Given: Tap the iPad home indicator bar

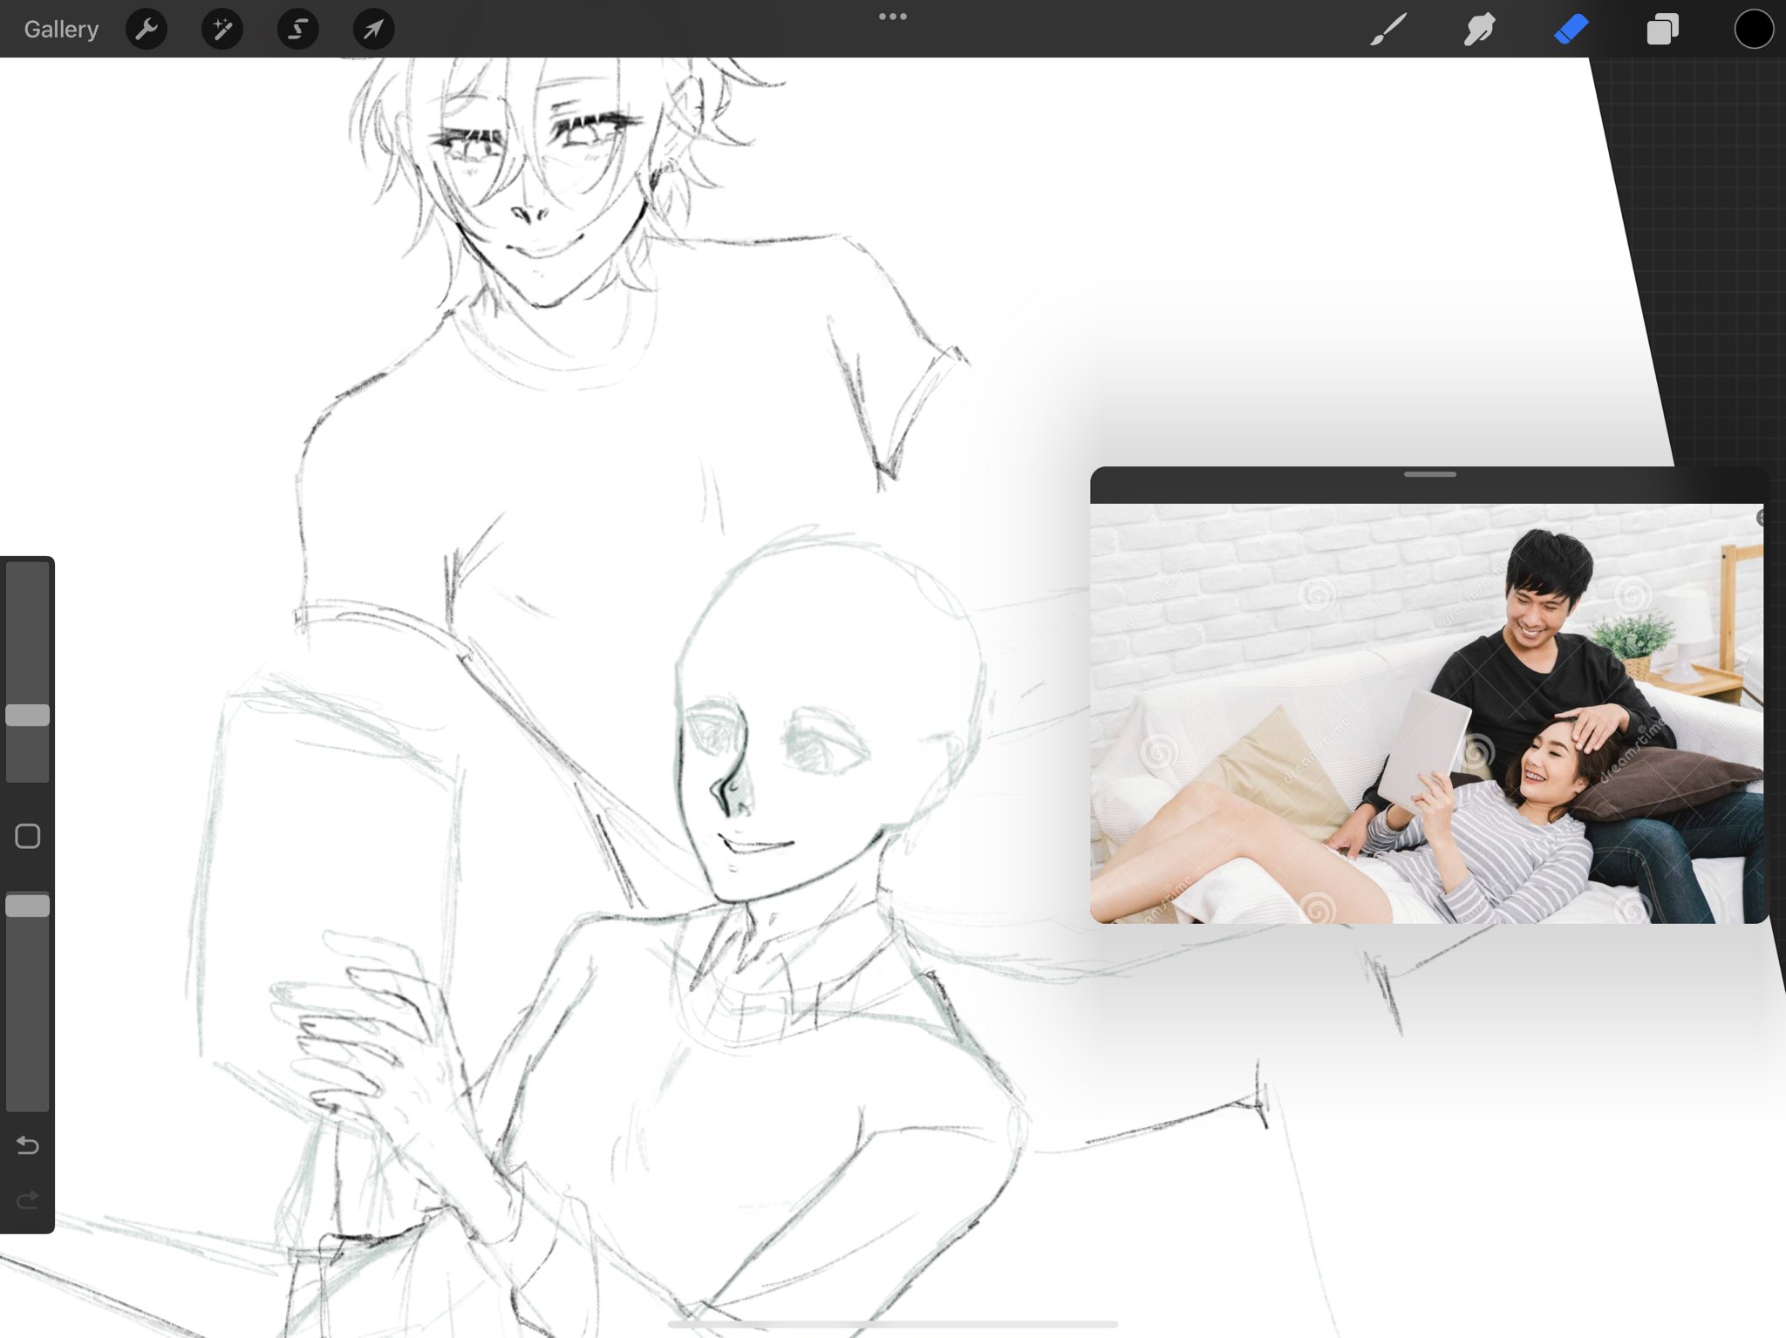Looking at the screenshot, I should pos(893,1324).
